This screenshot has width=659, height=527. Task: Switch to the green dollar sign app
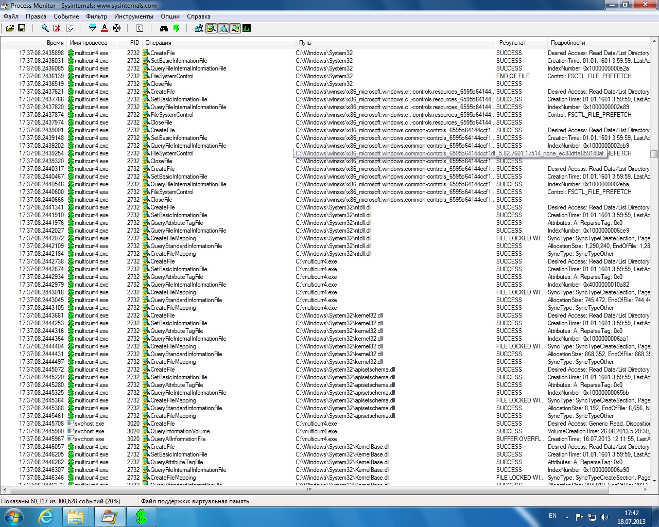141,517
